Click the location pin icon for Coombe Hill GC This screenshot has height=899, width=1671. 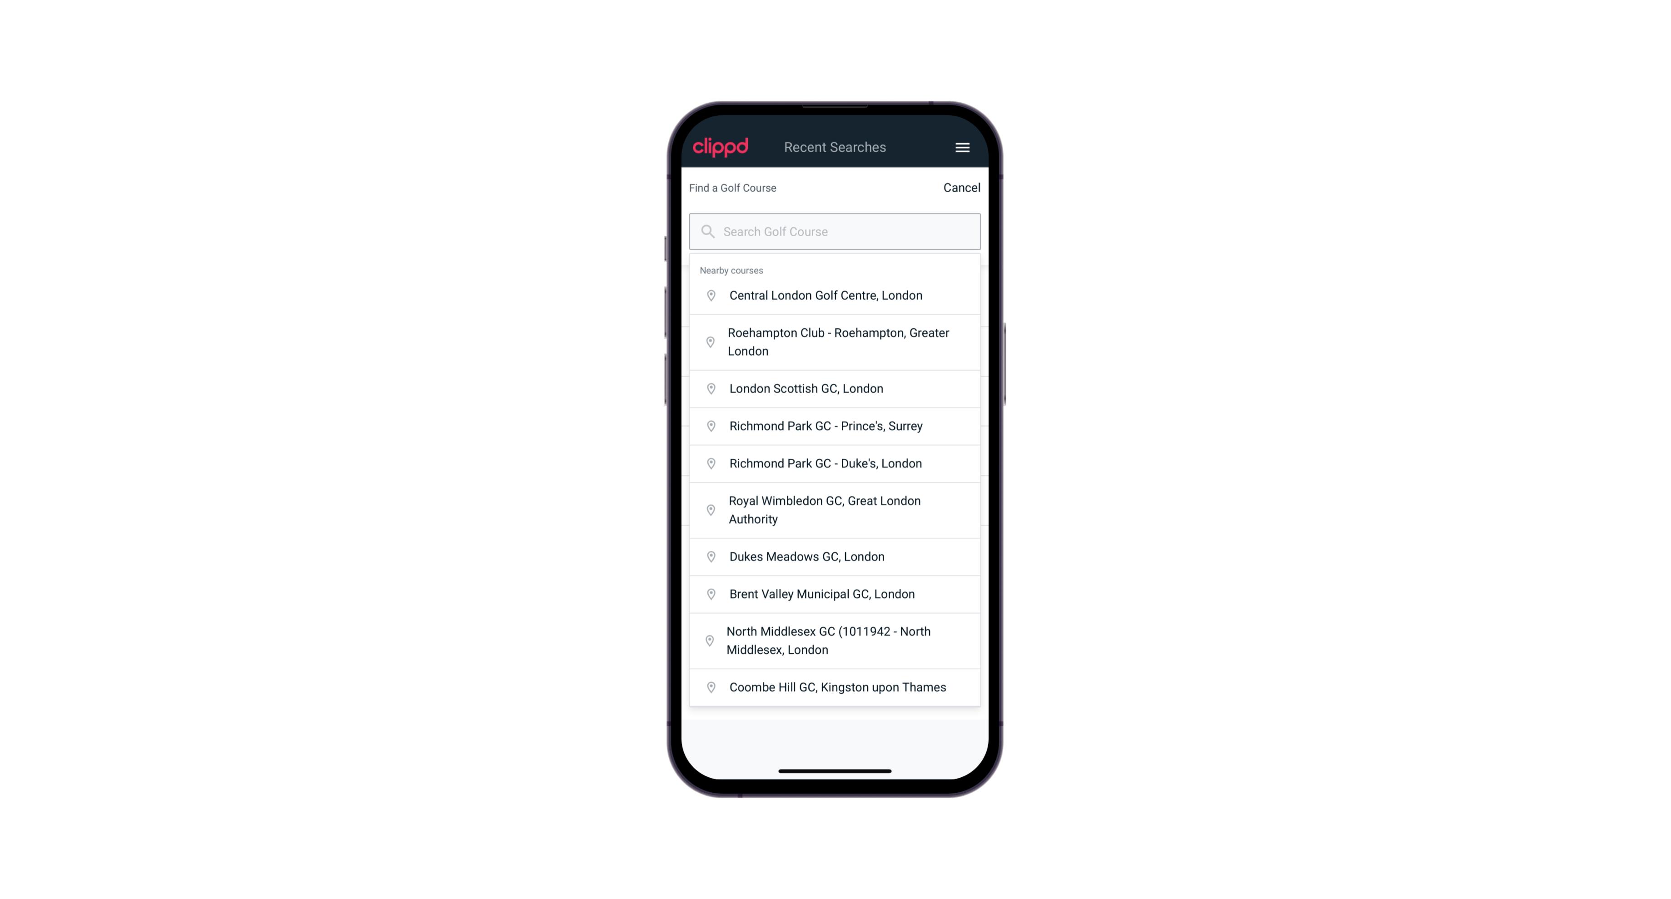(709, 686)
